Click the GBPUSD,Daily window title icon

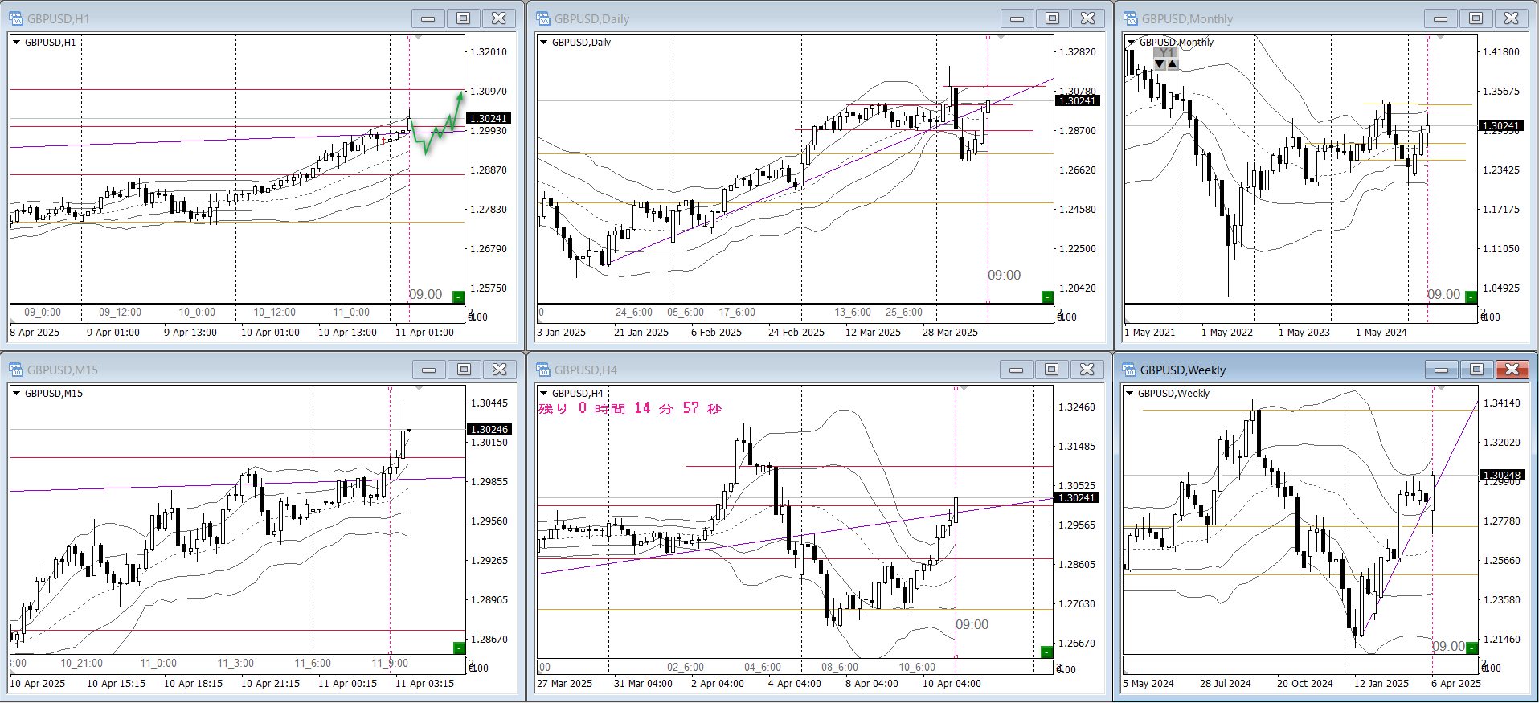click(x=543, y=18)
